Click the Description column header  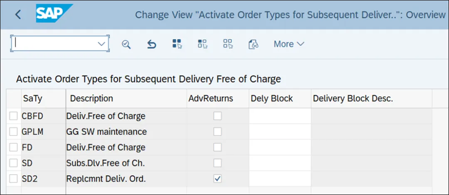pos(91,99)
